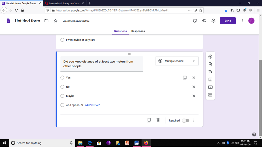This screenshot has height=147, width=262.
Task: Move form to folder icon
Action: point(46,21)
